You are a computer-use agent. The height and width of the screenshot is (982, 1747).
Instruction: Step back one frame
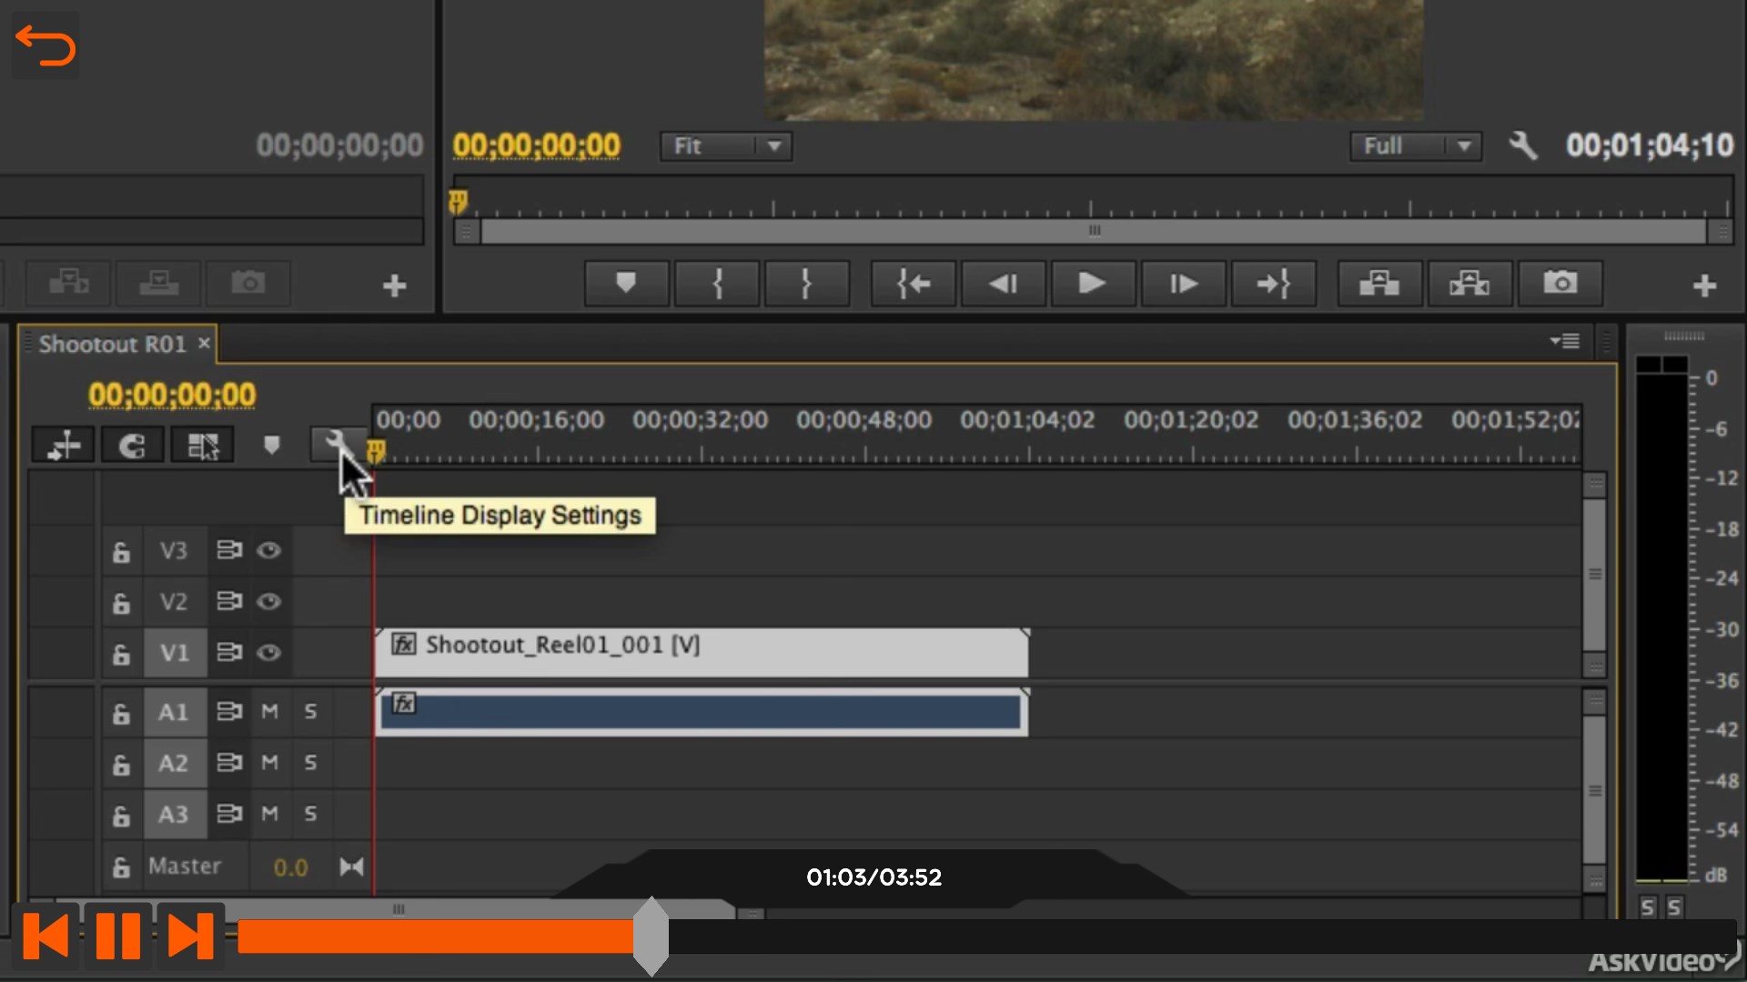point(1003,285)
